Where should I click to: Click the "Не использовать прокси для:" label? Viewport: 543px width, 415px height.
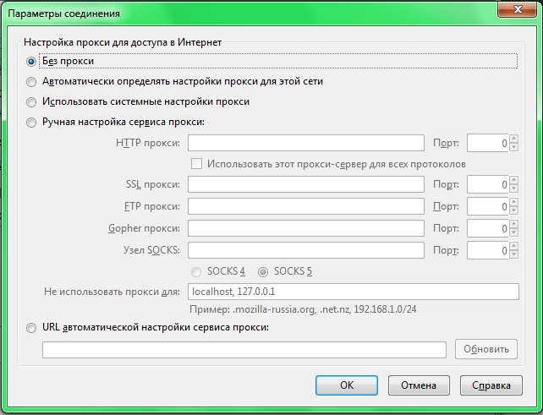point(112,292)
